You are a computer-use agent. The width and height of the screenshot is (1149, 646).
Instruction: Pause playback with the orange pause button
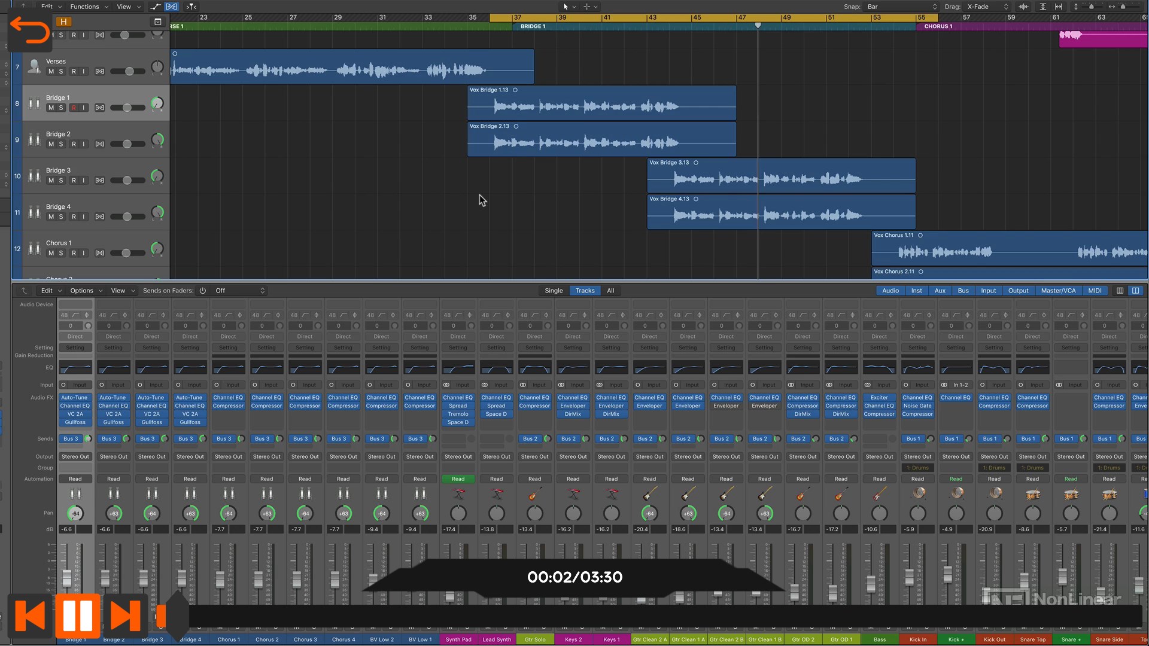77,615
